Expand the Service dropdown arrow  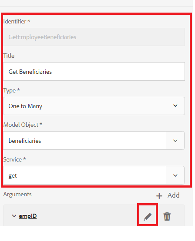click(175, 175)
